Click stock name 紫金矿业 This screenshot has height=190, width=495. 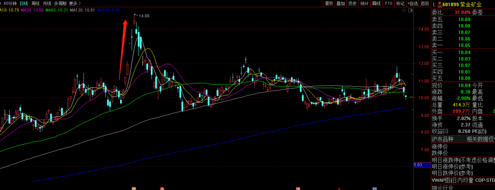coord(471,5)
